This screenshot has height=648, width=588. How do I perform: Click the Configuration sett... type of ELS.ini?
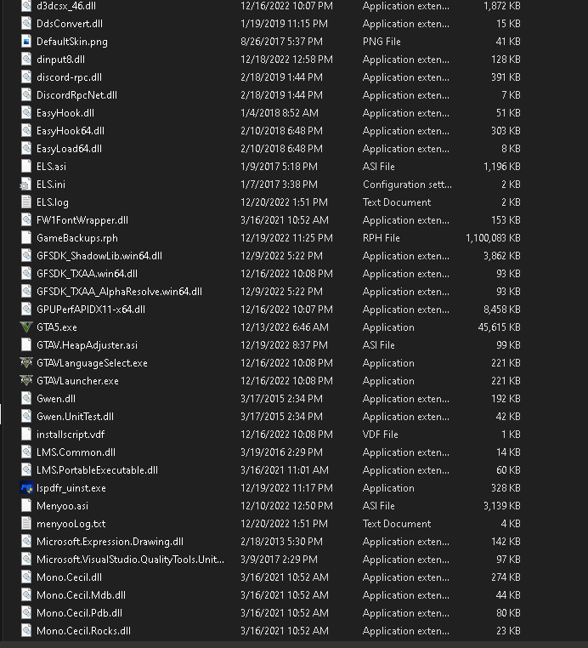pyautogui.click(x=407, y=185)
